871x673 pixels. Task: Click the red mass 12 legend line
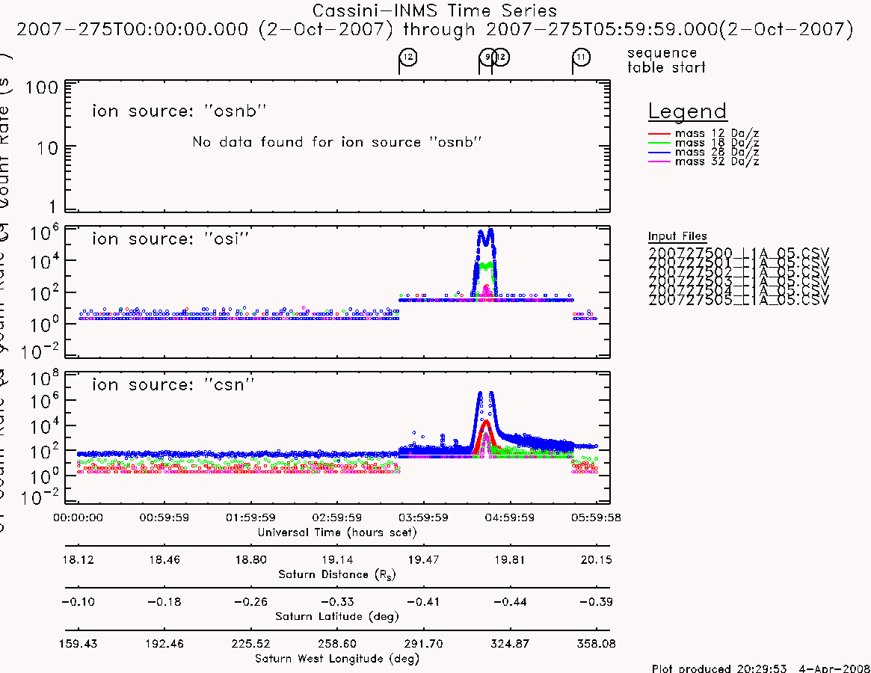coord(659,134)
